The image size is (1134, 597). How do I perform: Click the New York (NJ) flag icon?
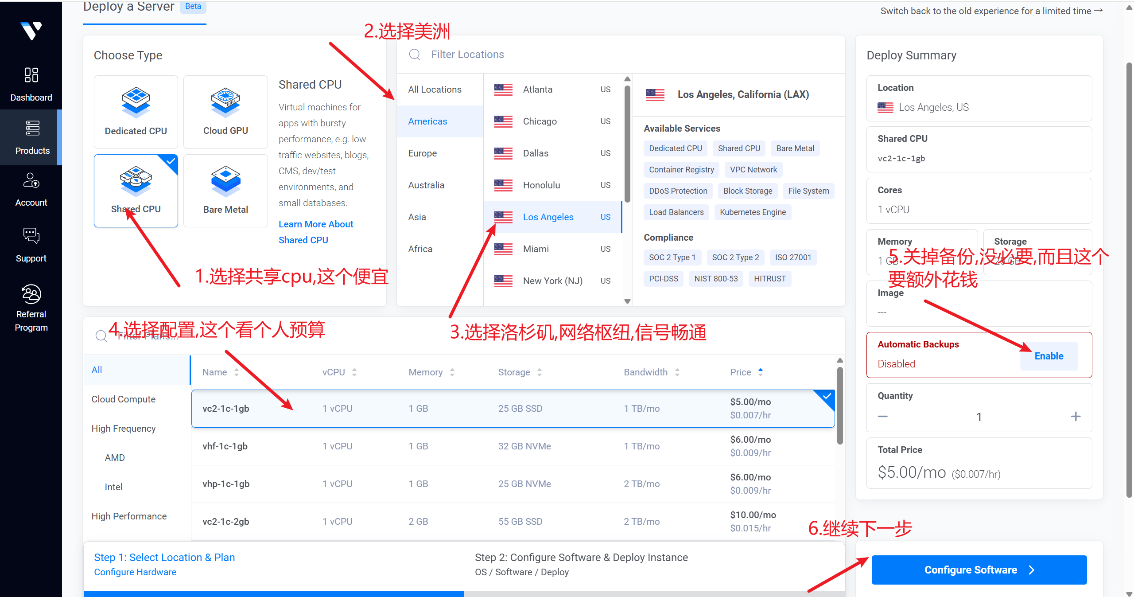(503, 281)
